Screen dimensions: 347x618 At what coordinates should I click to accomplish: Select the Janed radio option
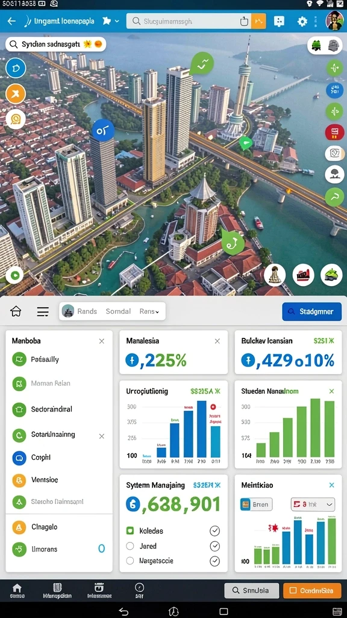point(130,546)
